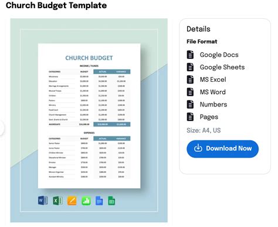Viewport: 278px width, 227px height.
Task: Click the document icon beside MS Word
Action: [x=190, y=92]
